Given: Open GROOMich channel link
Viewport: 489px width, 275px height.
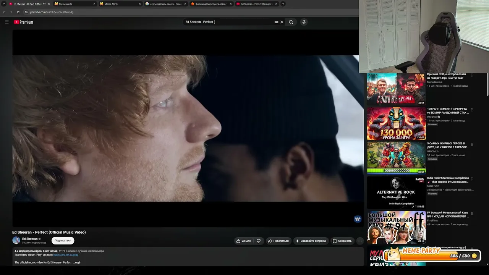Looking at the screenshot, I should pos(432,152).
